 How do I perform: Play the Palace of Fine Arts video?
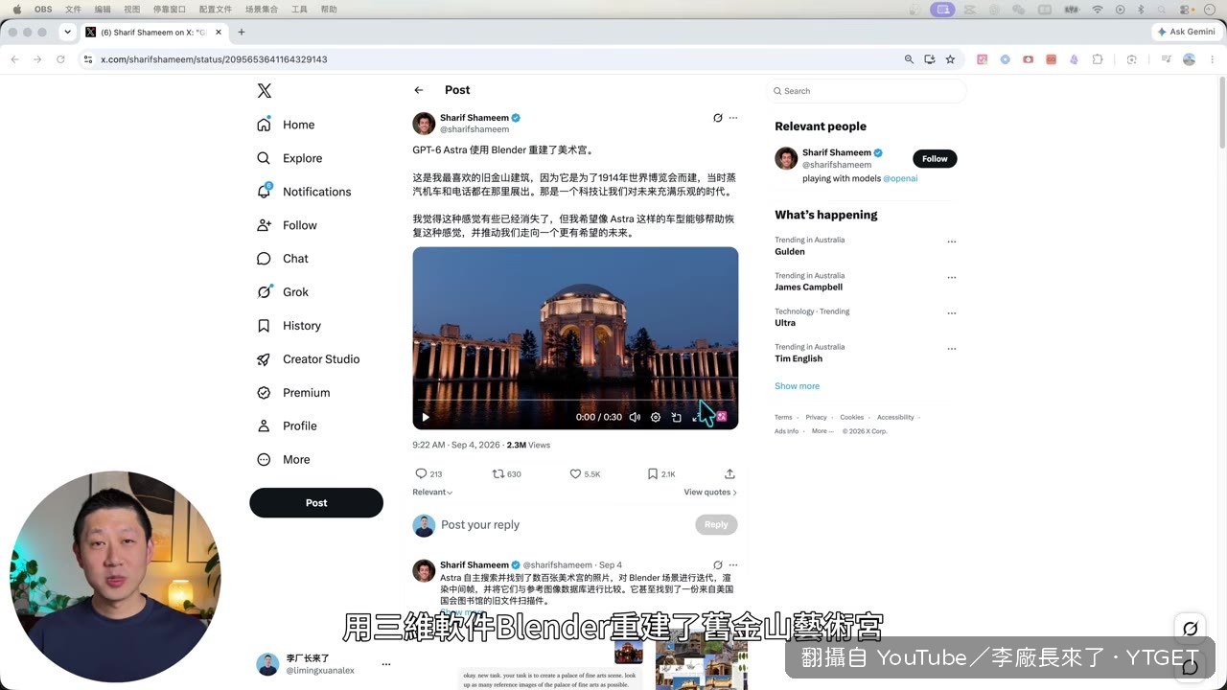click(426, 417)
